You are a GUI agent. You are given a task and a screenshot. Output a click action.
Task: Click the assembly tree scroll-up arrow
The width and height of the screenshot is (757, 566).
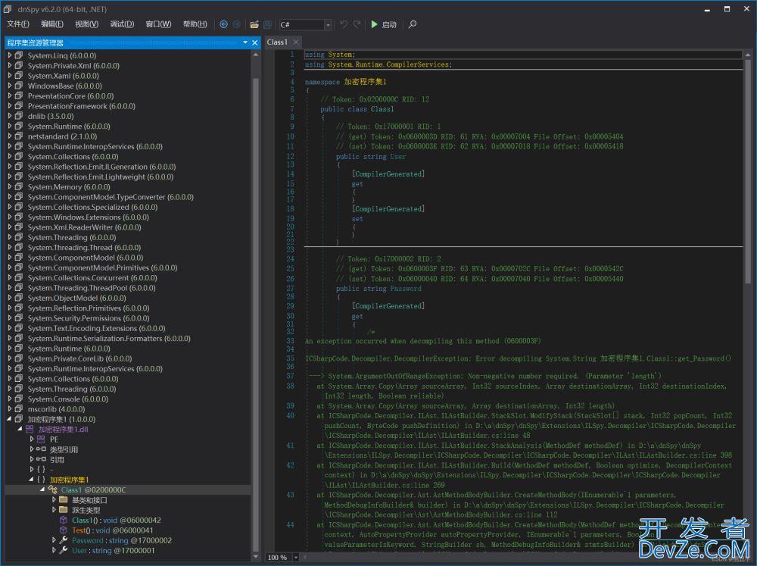click(255, 55)
